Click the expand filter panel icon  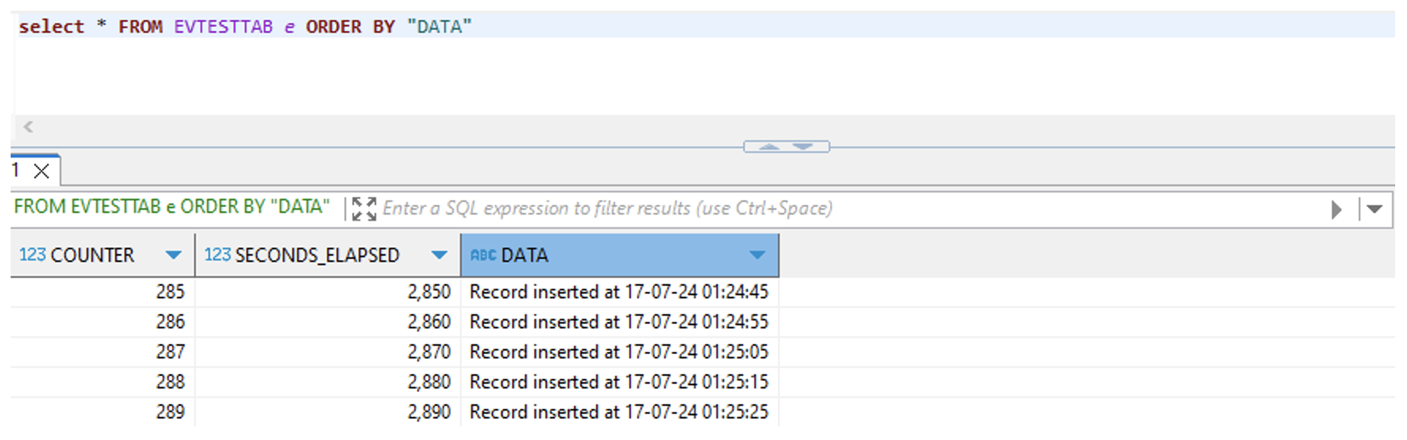tap(363, 209)
